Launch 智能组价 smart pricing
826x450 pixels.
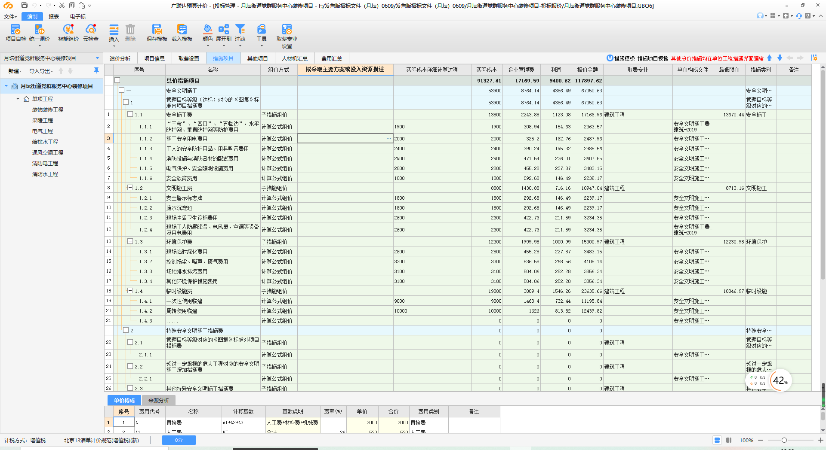click(68, 33)
